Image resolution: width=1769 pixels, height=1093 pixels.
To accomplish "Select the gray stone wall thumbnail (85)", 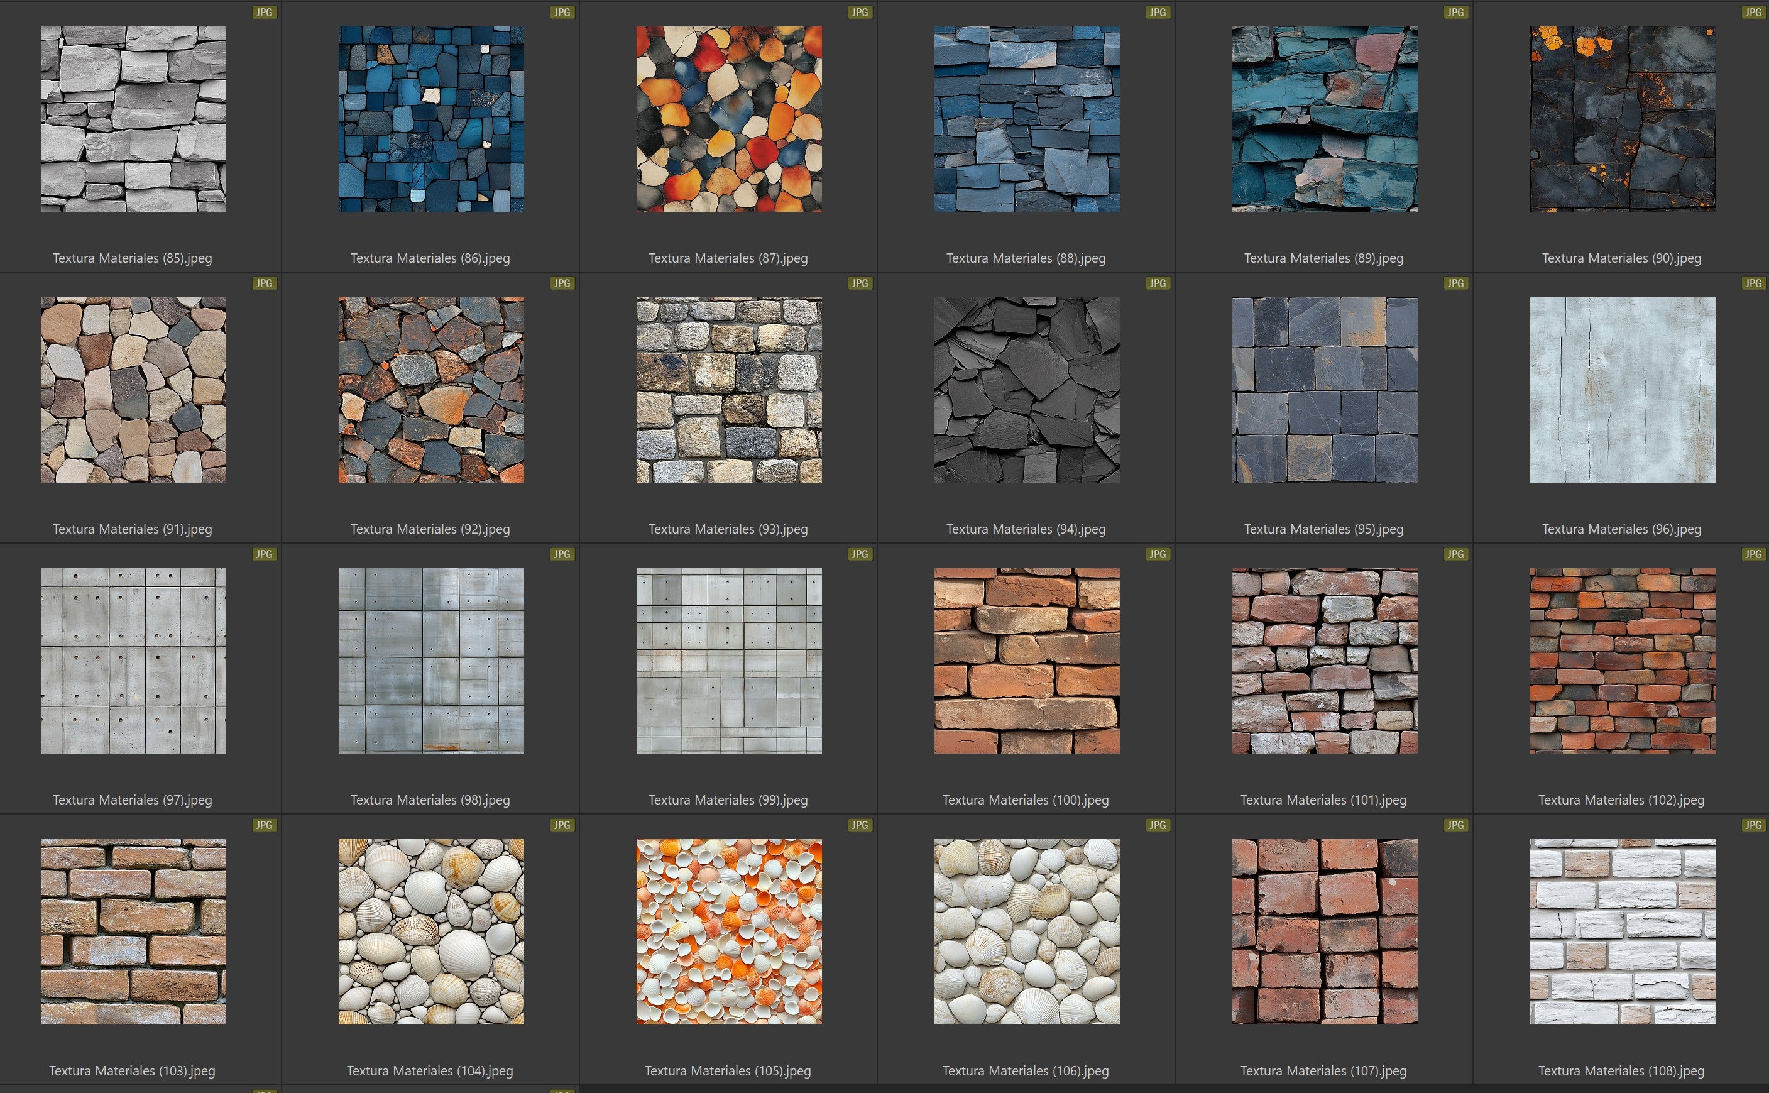I will [x=133, y=119].
